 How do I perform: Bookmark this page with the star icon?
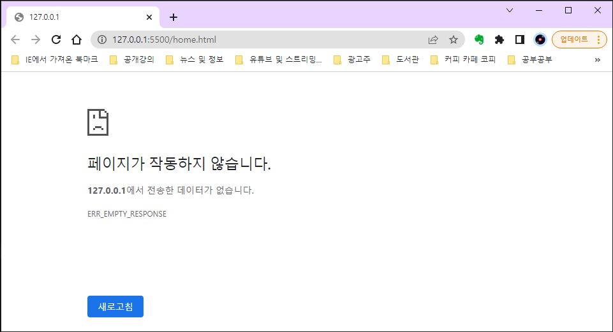tap(453, 40)
